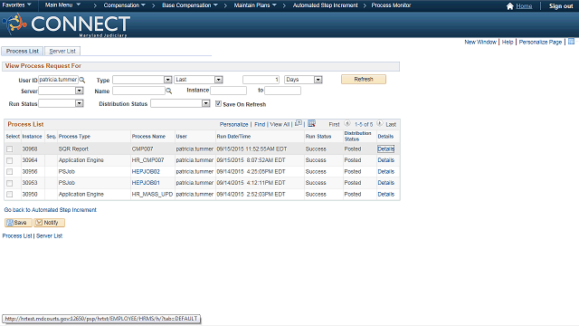
Task: Click Find in Process List header
Action: click(x=260, y=125)
